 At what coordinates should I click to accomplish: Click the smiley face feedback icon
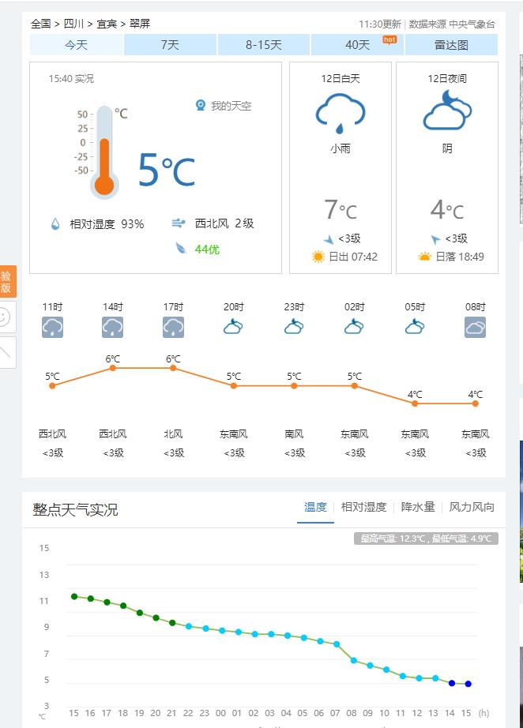coord(5,317)
